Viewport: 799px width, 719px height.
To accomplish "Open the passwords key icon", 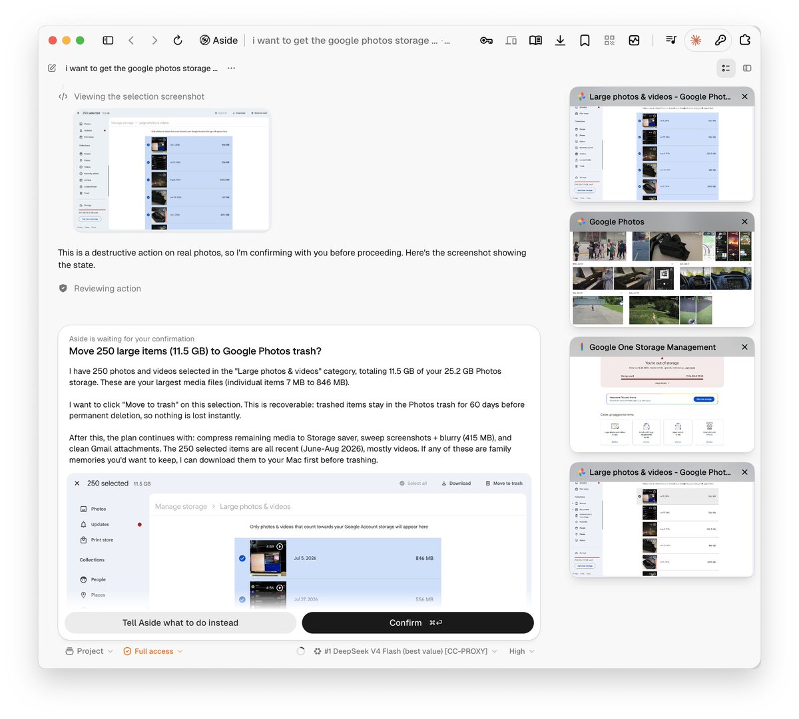I will click(x=486, y=41).
